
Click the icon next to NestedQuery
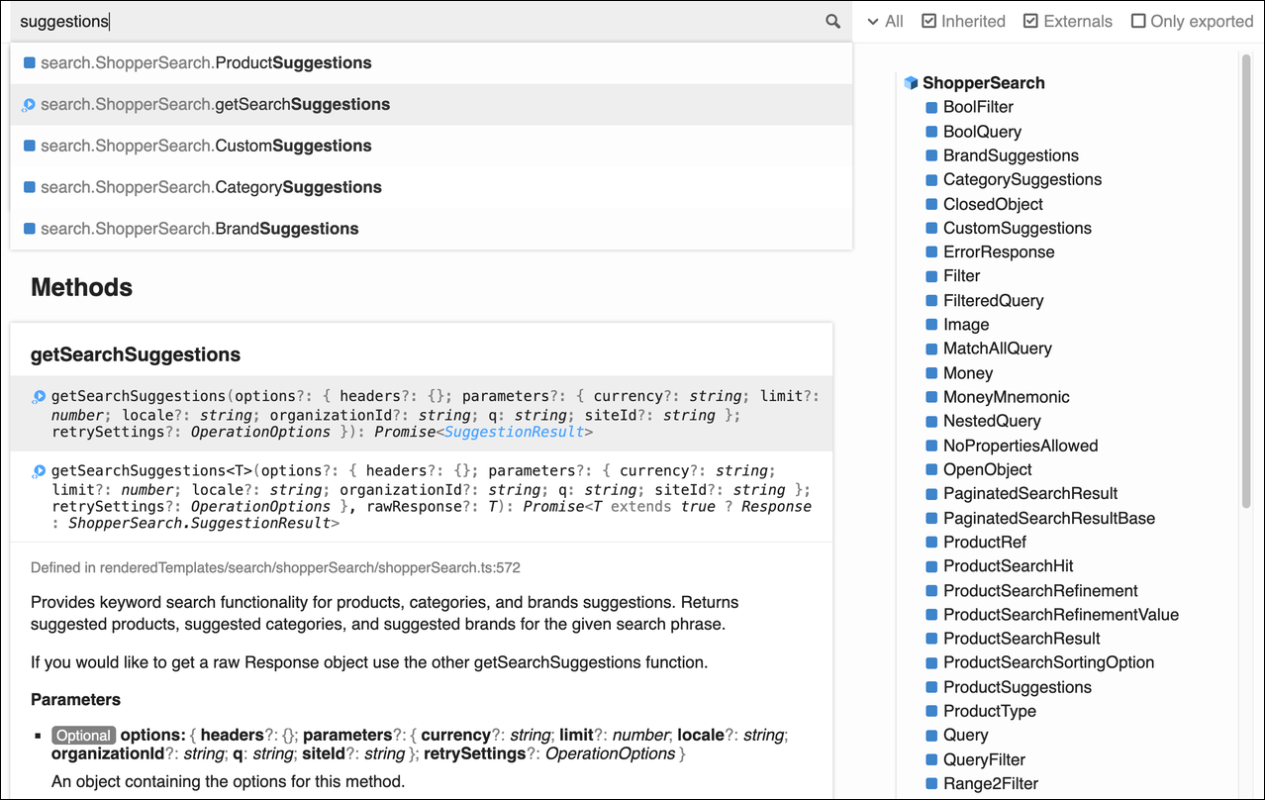(931, 421)
